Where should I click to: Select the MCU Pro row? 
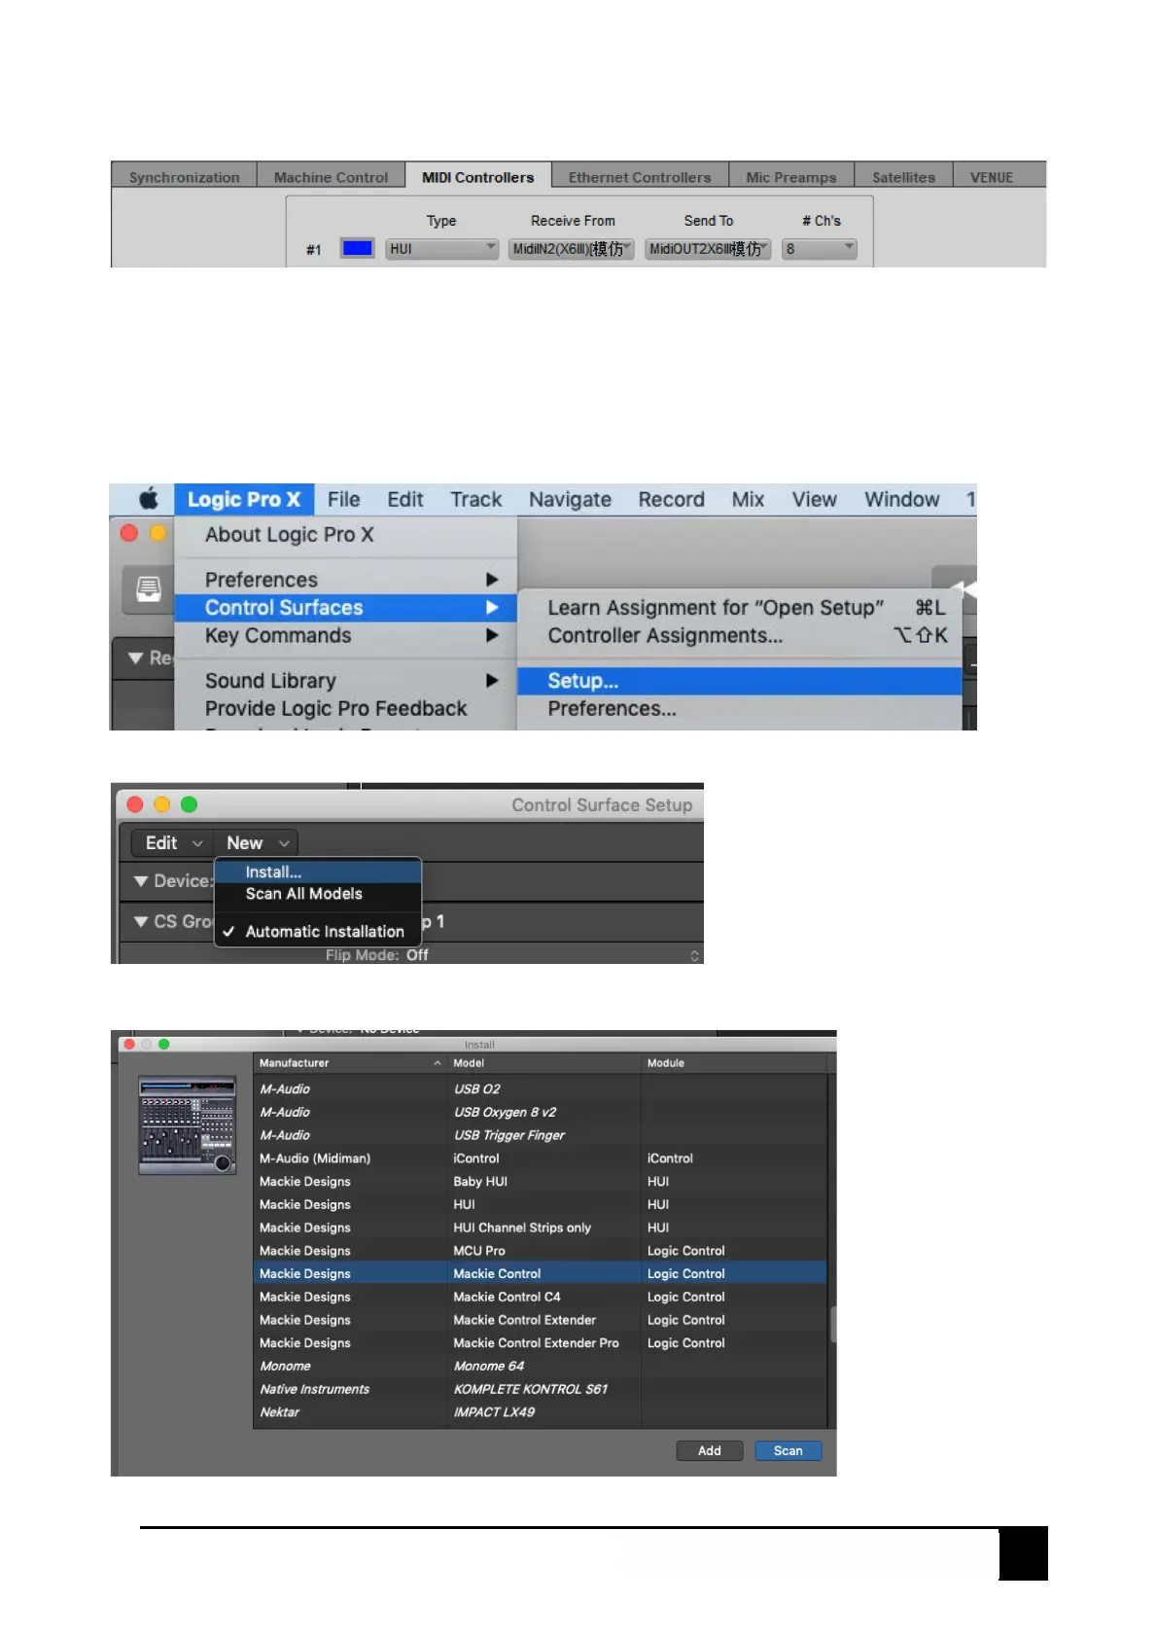point(540,1251)
